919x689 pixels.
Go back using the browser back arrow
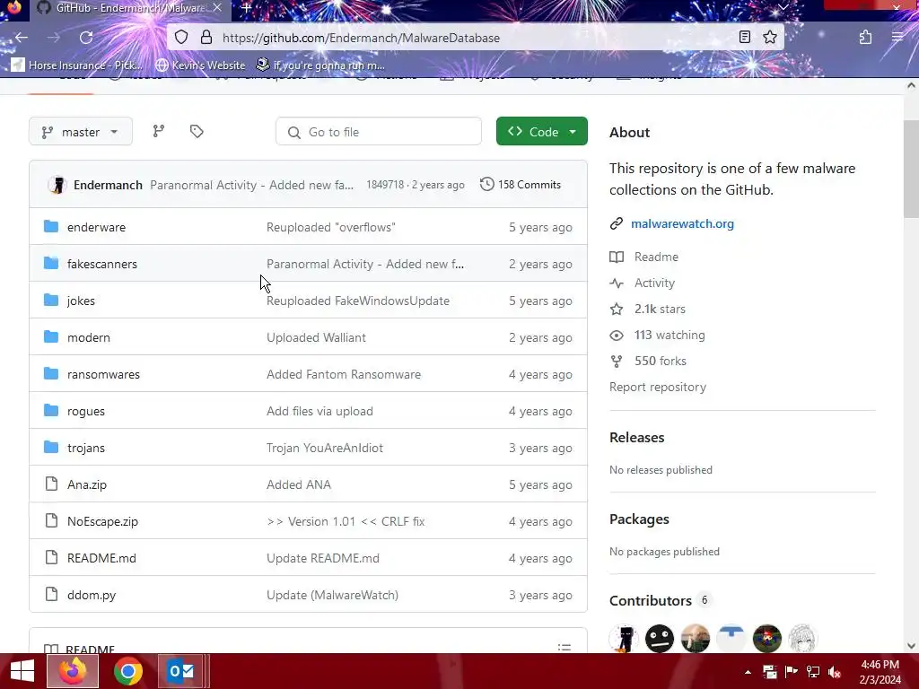pyautogui.click(x=22, y=38)
